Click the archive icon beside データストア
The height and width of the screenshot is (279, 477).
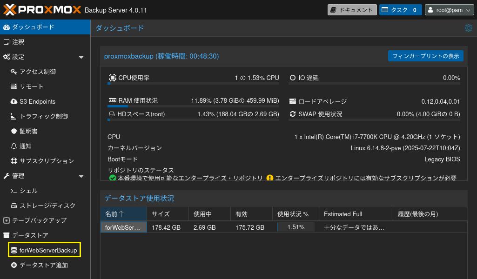7,236
